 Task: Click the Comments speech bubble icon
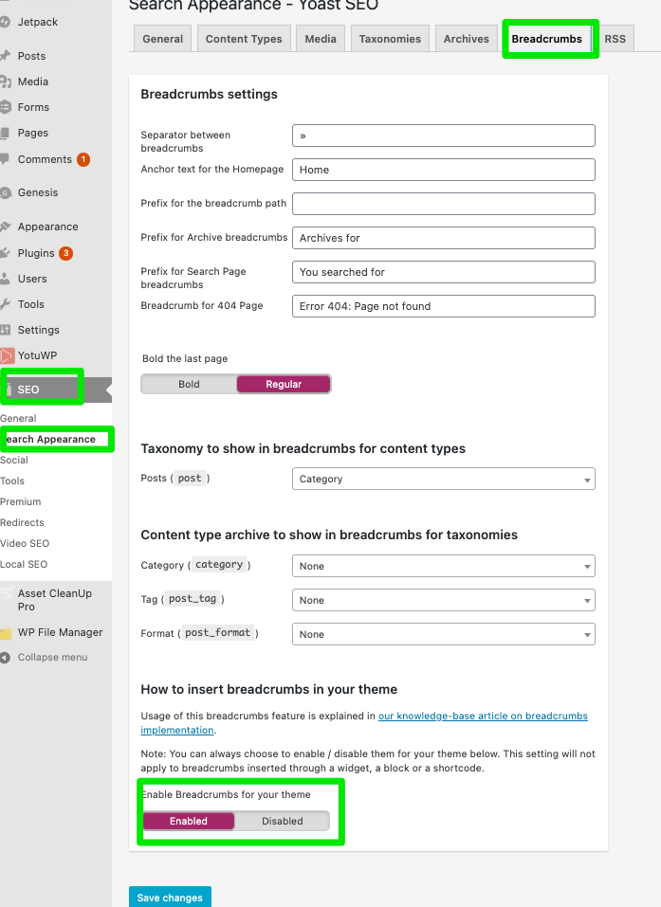pos(6,159)
